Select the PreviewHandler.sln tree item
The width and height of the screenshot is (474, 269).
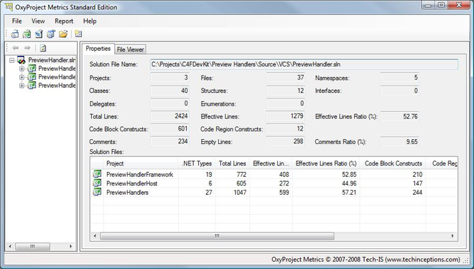[x=52, y=60]
